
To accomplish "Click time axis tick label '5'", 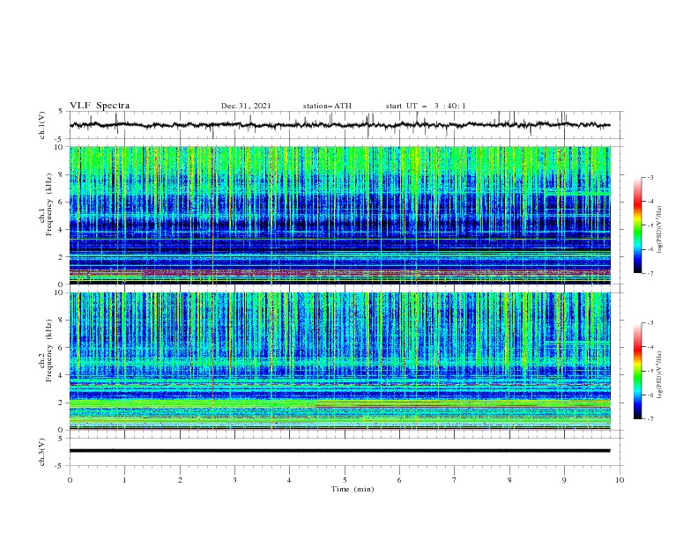I will tap(345, 480).
